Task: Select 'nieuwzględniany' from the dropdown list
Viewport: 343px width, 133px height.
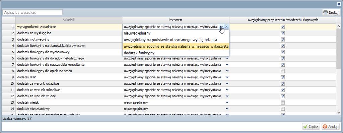Action: (176, 33)
